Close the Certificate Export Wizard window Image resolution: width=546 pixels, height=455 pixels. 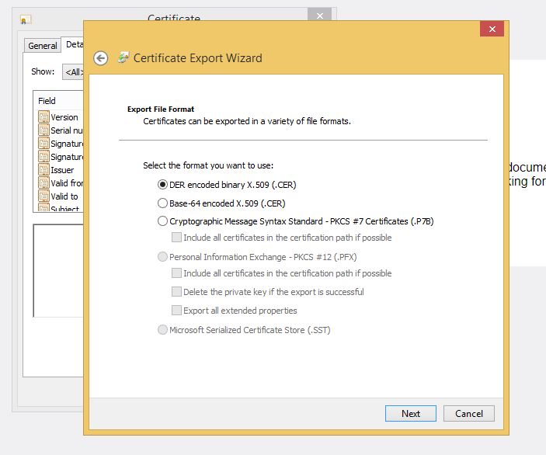point(492,30)
